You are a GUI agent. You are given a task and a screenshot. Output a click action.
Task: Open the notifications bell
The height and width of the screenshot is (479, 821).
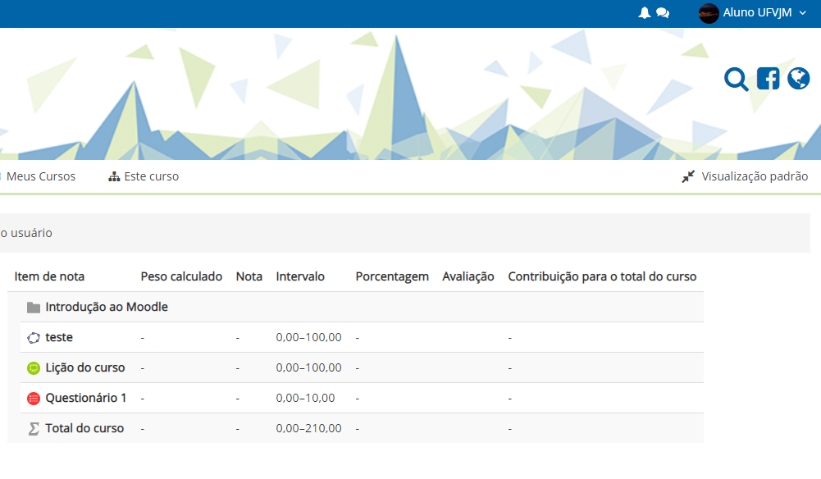tap(645, 12)
